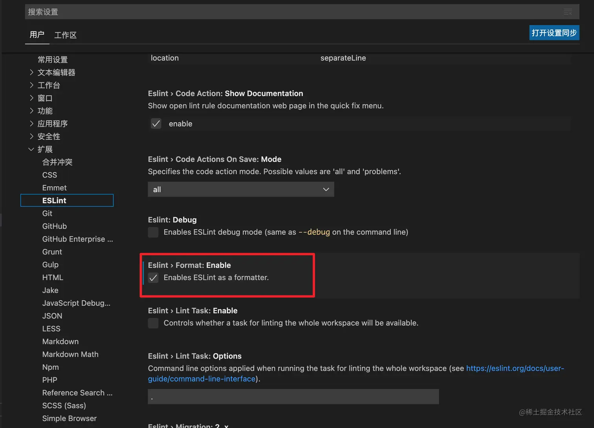Open the SCSS (Sass) settings entry
Screen dimensions: 594x428
64,406
